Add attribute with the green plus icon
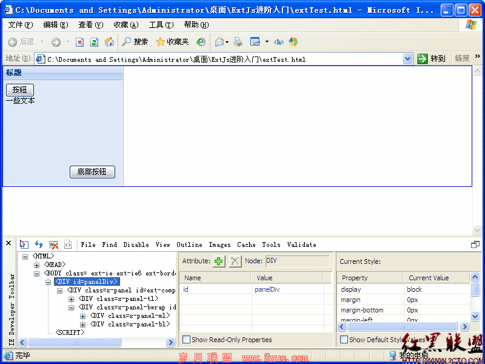 coord(219,261)
